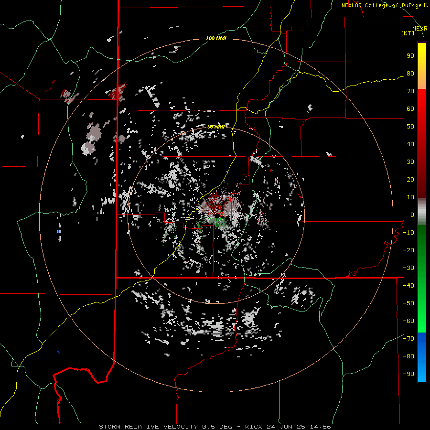Click the 10 knot label on color scale
Image resolution: width=430 pixels, height=430 pixels.
tap(410, 197)
